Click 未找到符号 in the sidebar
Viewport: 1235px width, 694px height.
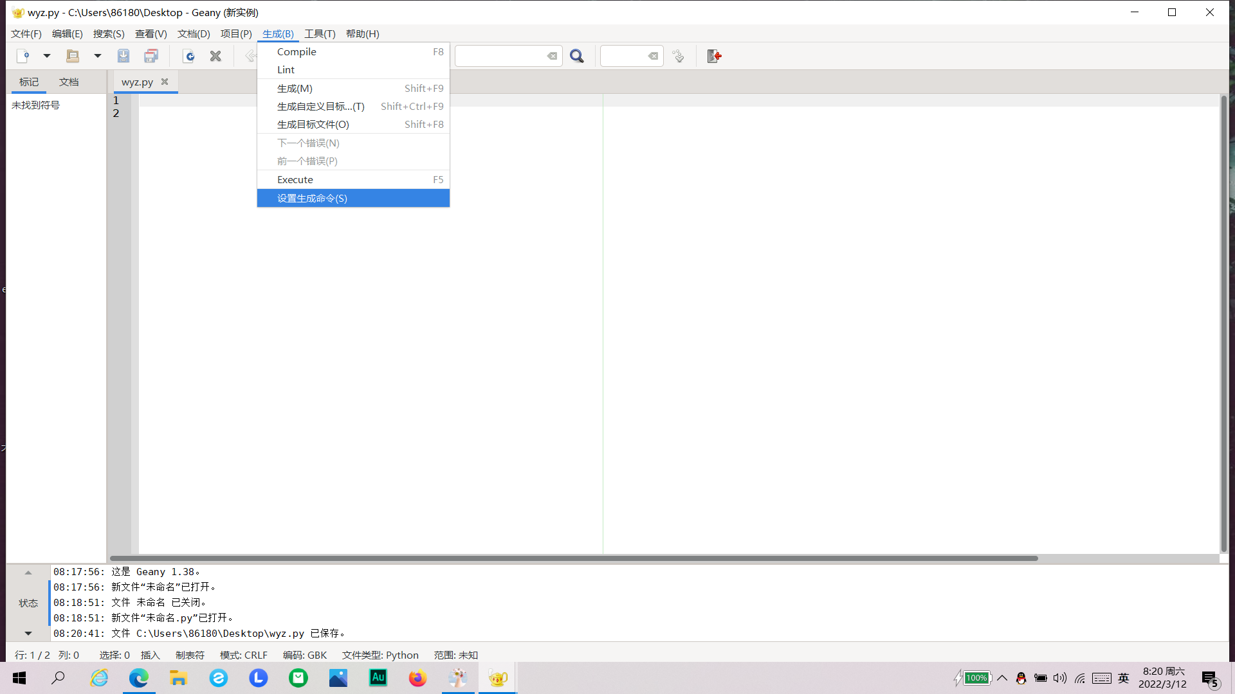pos(35,105)
